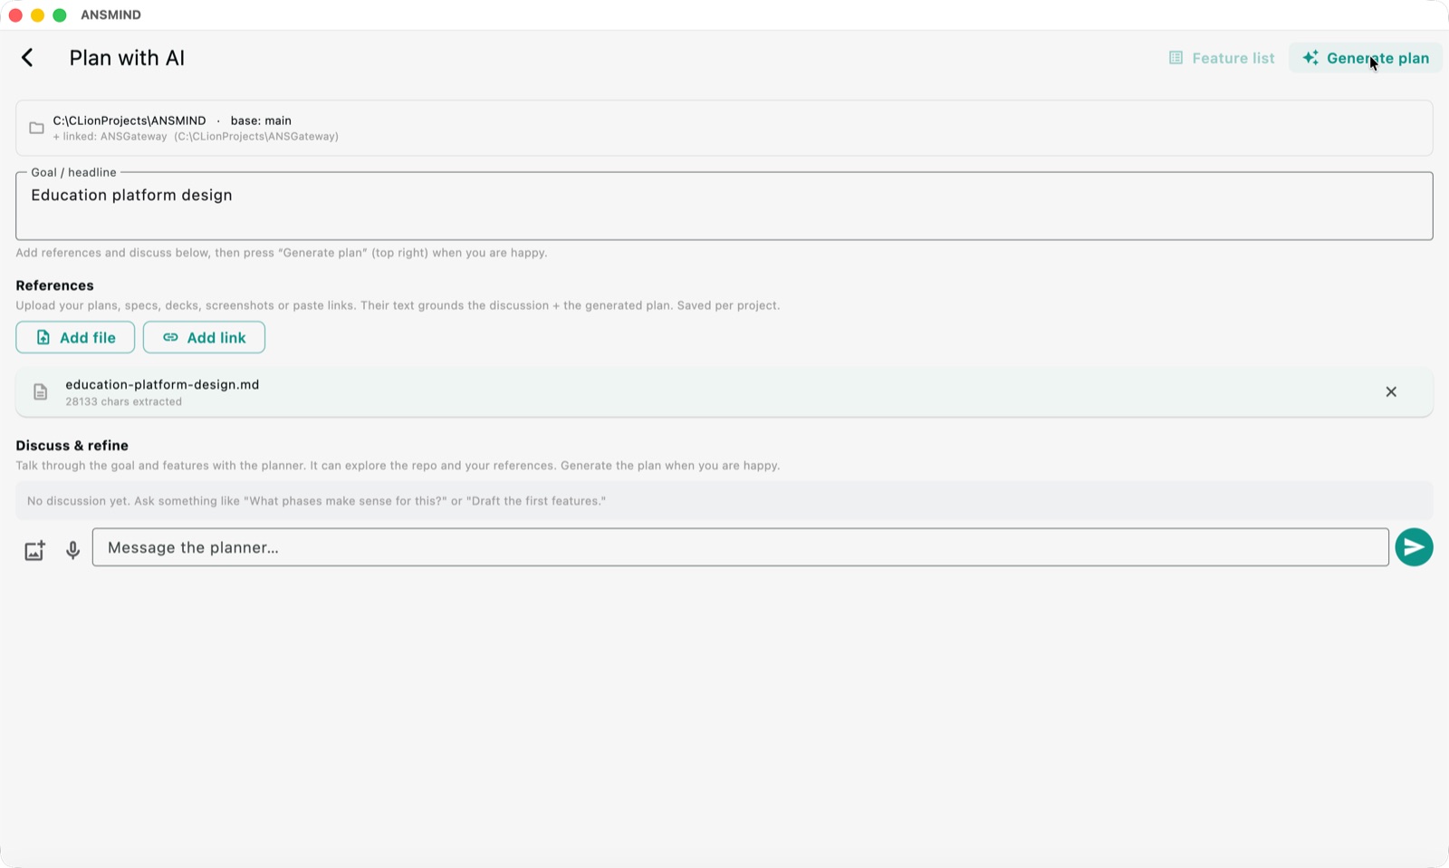Click the Discuss & refine heading
This screenshot has width=1449, height=868.
coord(72,446)
